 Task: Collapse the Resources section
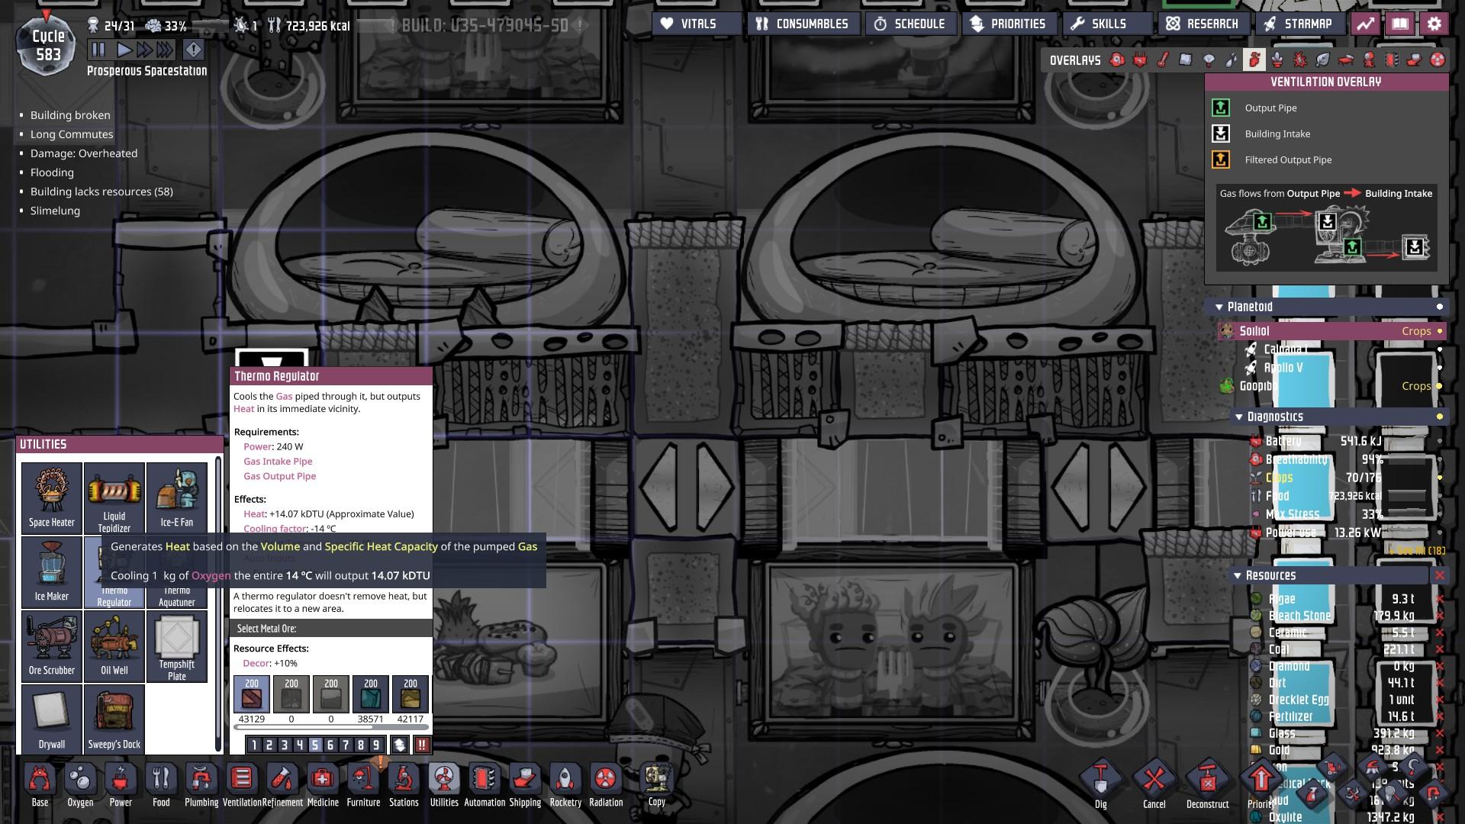[x=1238, y=575]
